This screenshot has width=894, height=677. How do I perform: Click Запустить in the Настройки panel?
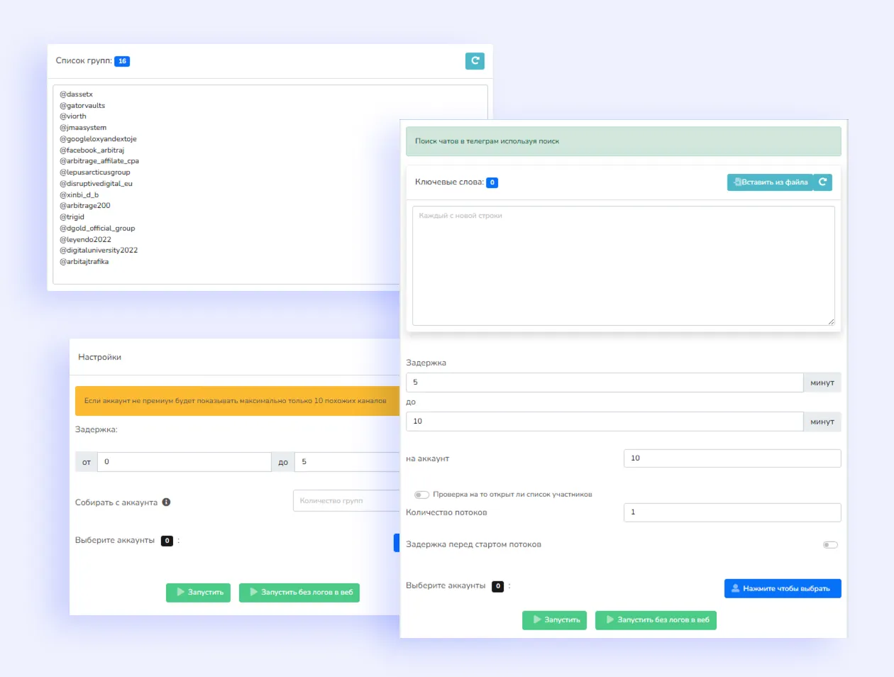coord(198,593)
